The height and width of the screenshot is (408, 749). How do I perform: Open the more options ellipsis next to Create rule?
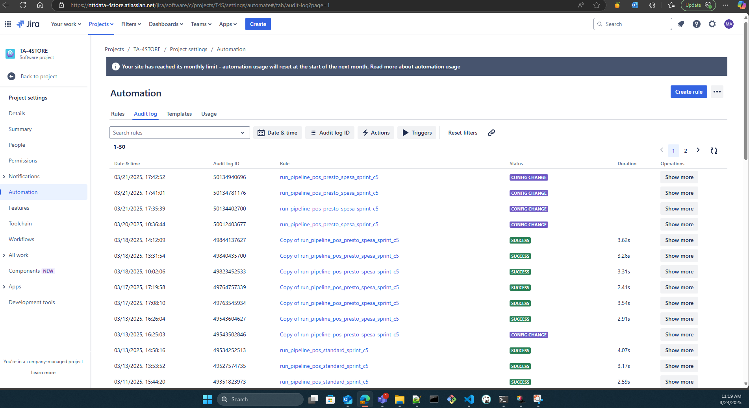pyautogui.click(x=717, y=92)
